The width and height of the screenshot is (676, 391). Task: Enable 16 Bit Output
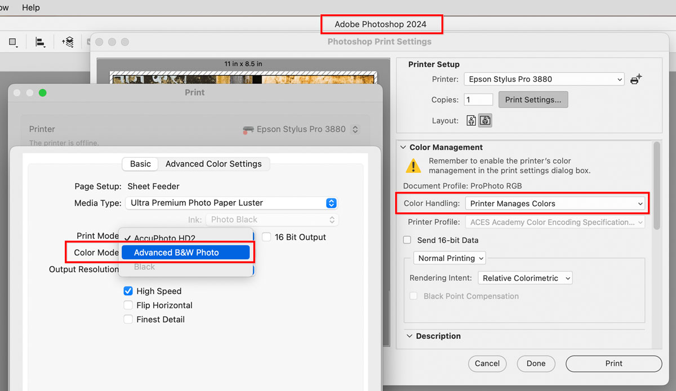pyautogui.click(x=265, y=237)
